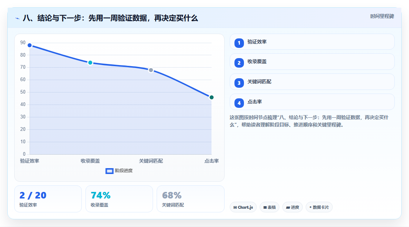This screenshot has height=227, width=409.
Task: Select the 验证效率 data point at 88
Action: (x=30, y=45)
